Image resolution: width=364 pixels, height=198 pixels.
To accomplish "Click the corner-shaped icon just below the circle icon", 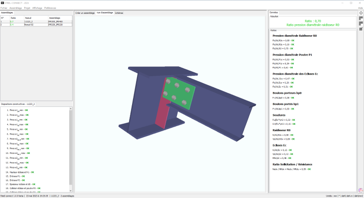I will click(x=361, y=18).
